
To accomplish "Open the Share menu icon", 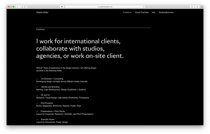I will click(x=192, y=7).
